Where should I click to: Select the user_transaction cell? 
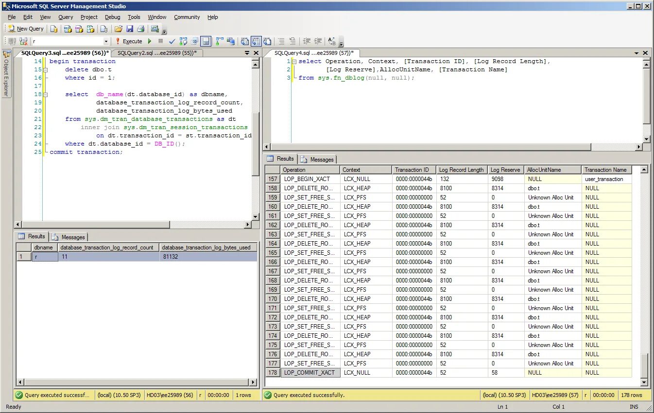pyautogui.click(x=606, y=179)
